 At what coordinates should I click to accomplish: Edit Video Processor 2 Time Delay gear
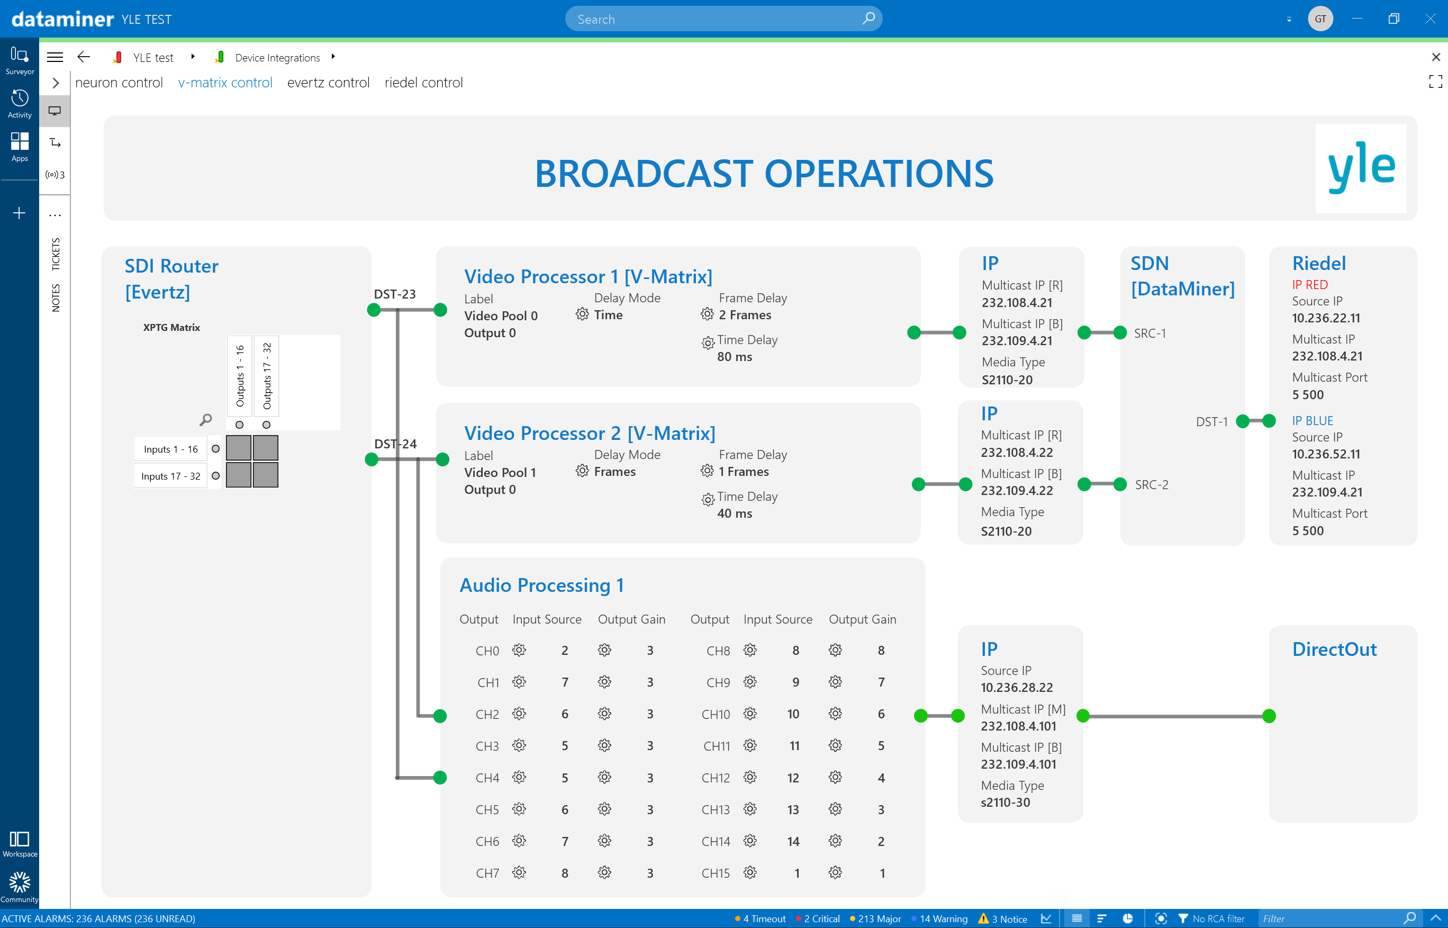[x=708, y=500]
